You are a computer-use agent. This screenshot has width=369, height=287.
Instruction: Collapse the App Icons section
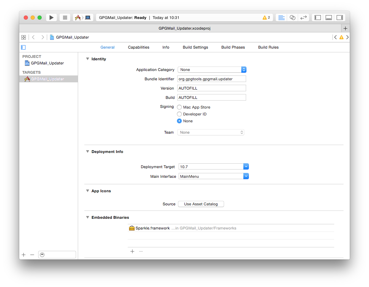[87, 191]
